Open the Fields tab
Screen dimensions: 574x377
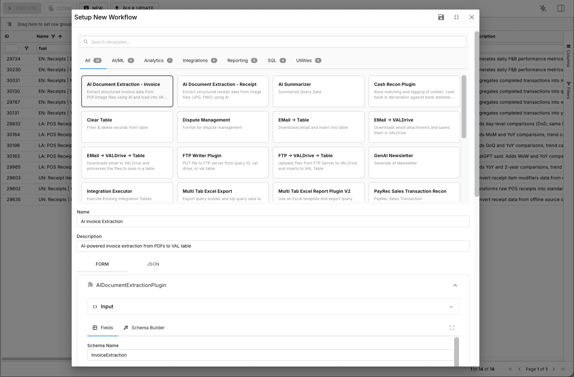[x=103, y=328]
